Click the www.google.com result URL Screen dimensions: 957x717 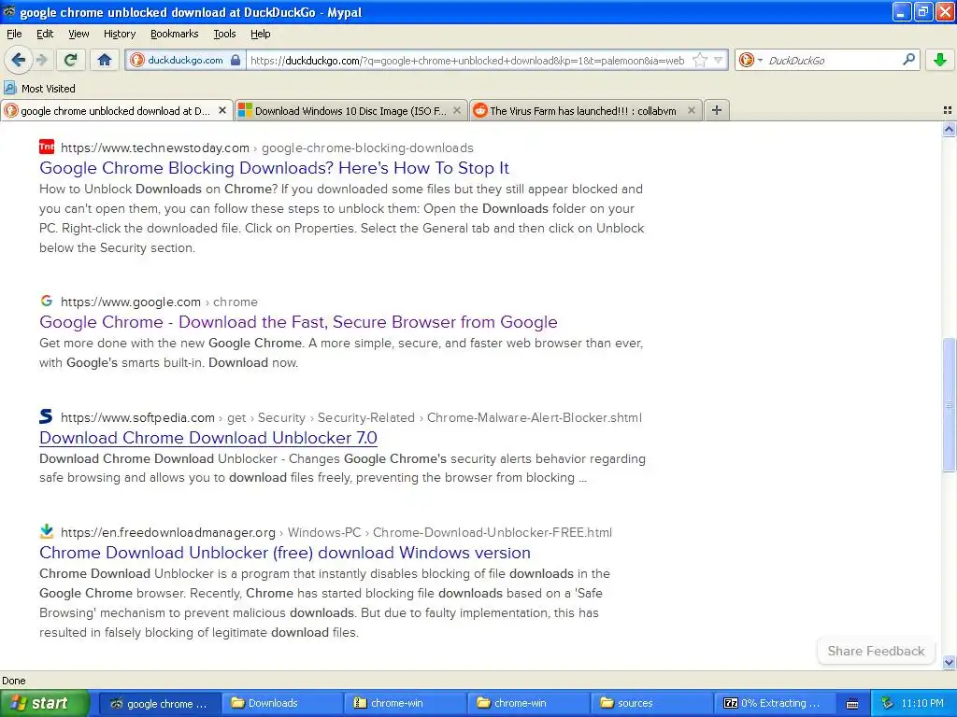(x=159, y=302)
